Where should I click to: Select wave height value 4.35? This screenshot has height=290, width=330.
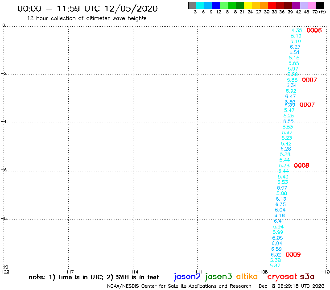coord(297,30)
